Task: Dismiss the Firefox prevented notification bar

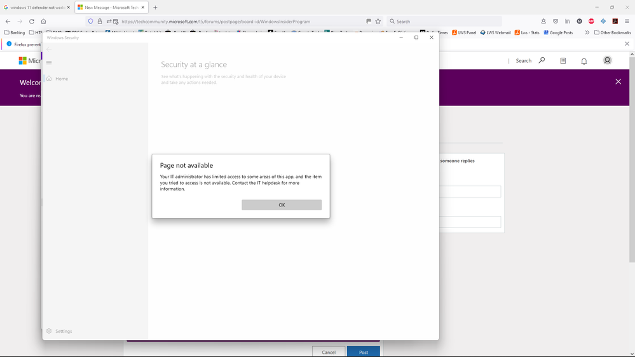Action: (627, 44)
